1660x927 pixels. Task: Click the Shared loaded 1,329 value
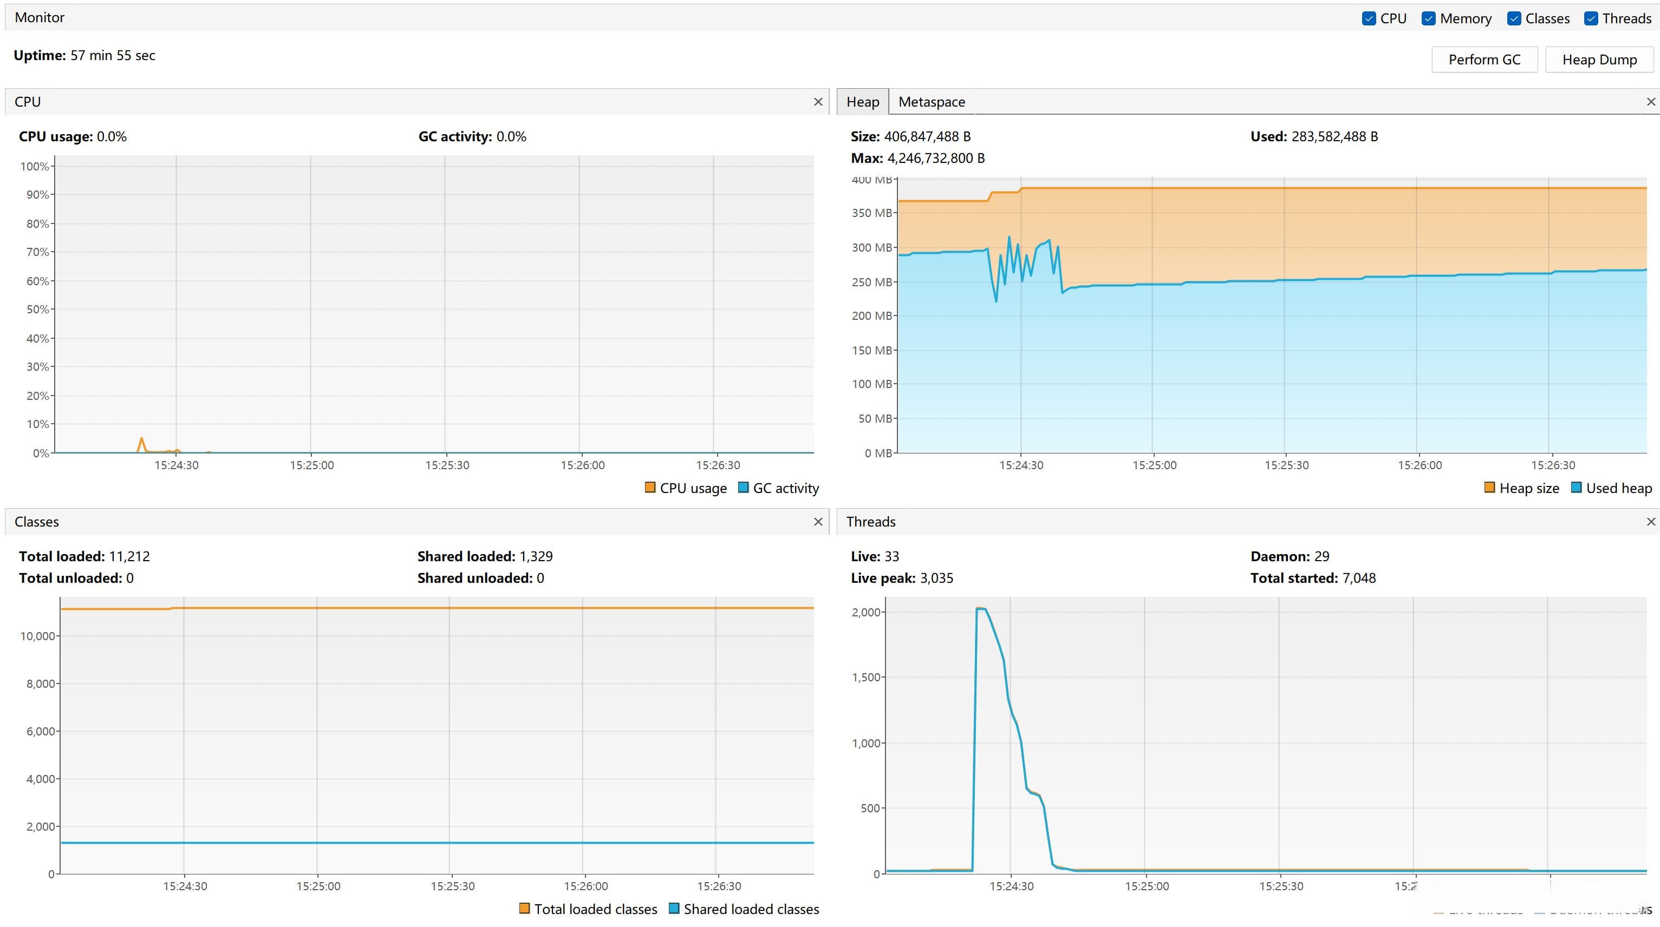[536, 556]
